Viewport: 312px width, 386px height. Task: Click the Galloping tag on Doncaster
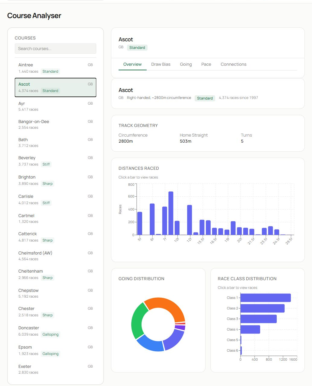[x=50, y=334]
